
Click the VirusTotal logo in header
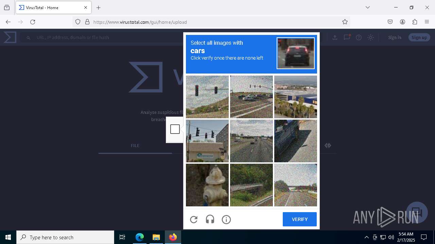(10, 37)
